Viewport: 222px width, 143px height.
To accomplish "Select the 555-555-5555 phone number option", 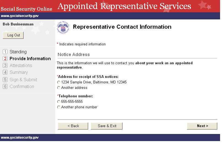I will 59,102.
